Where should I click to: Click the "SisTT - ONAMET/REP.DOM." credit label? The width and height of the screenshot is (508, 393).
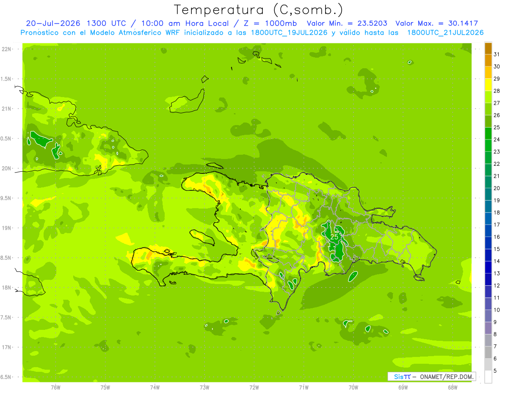431,376
